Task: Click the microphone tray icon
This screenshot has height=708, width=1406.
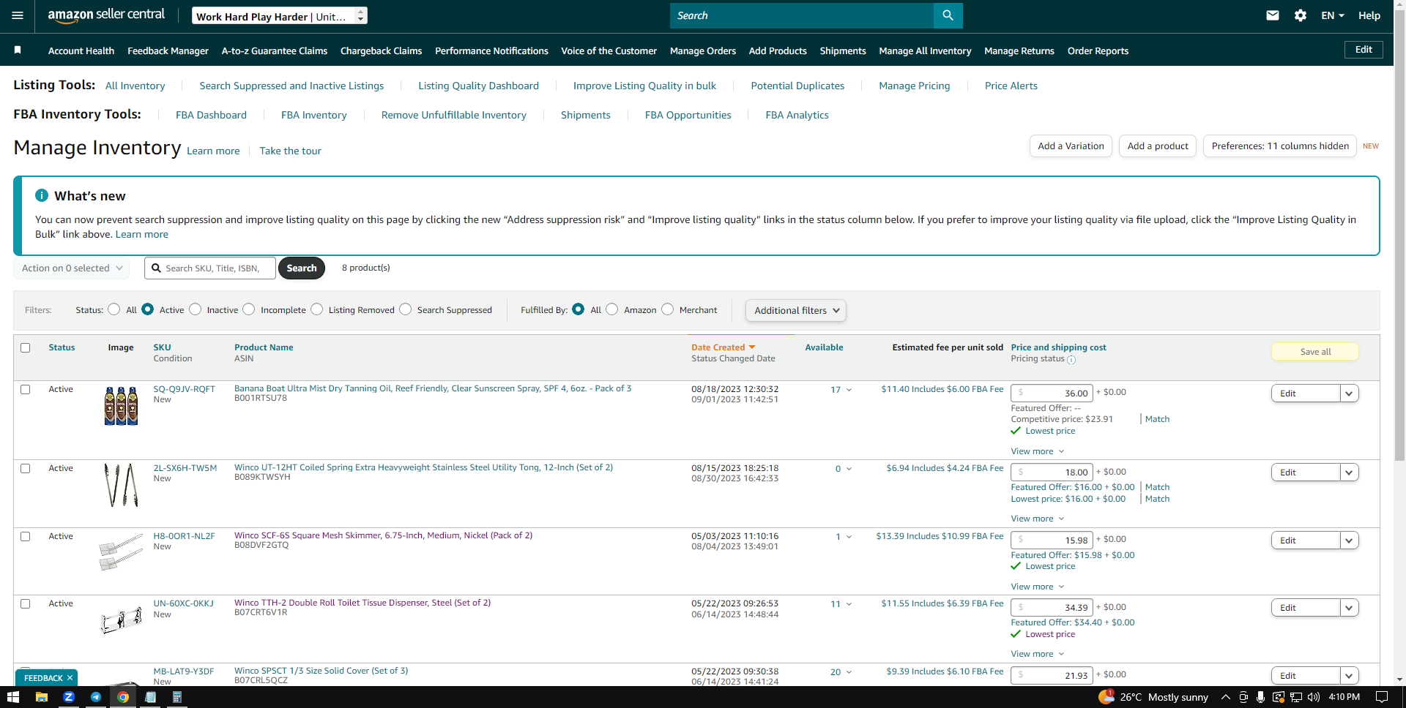Action: (1260, 697)
